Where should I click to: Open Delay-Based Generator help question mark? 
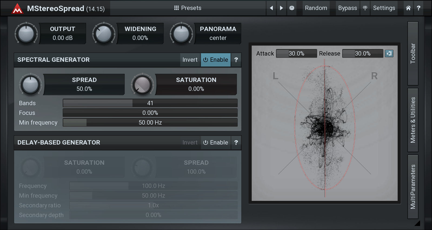tap(236, 143)
